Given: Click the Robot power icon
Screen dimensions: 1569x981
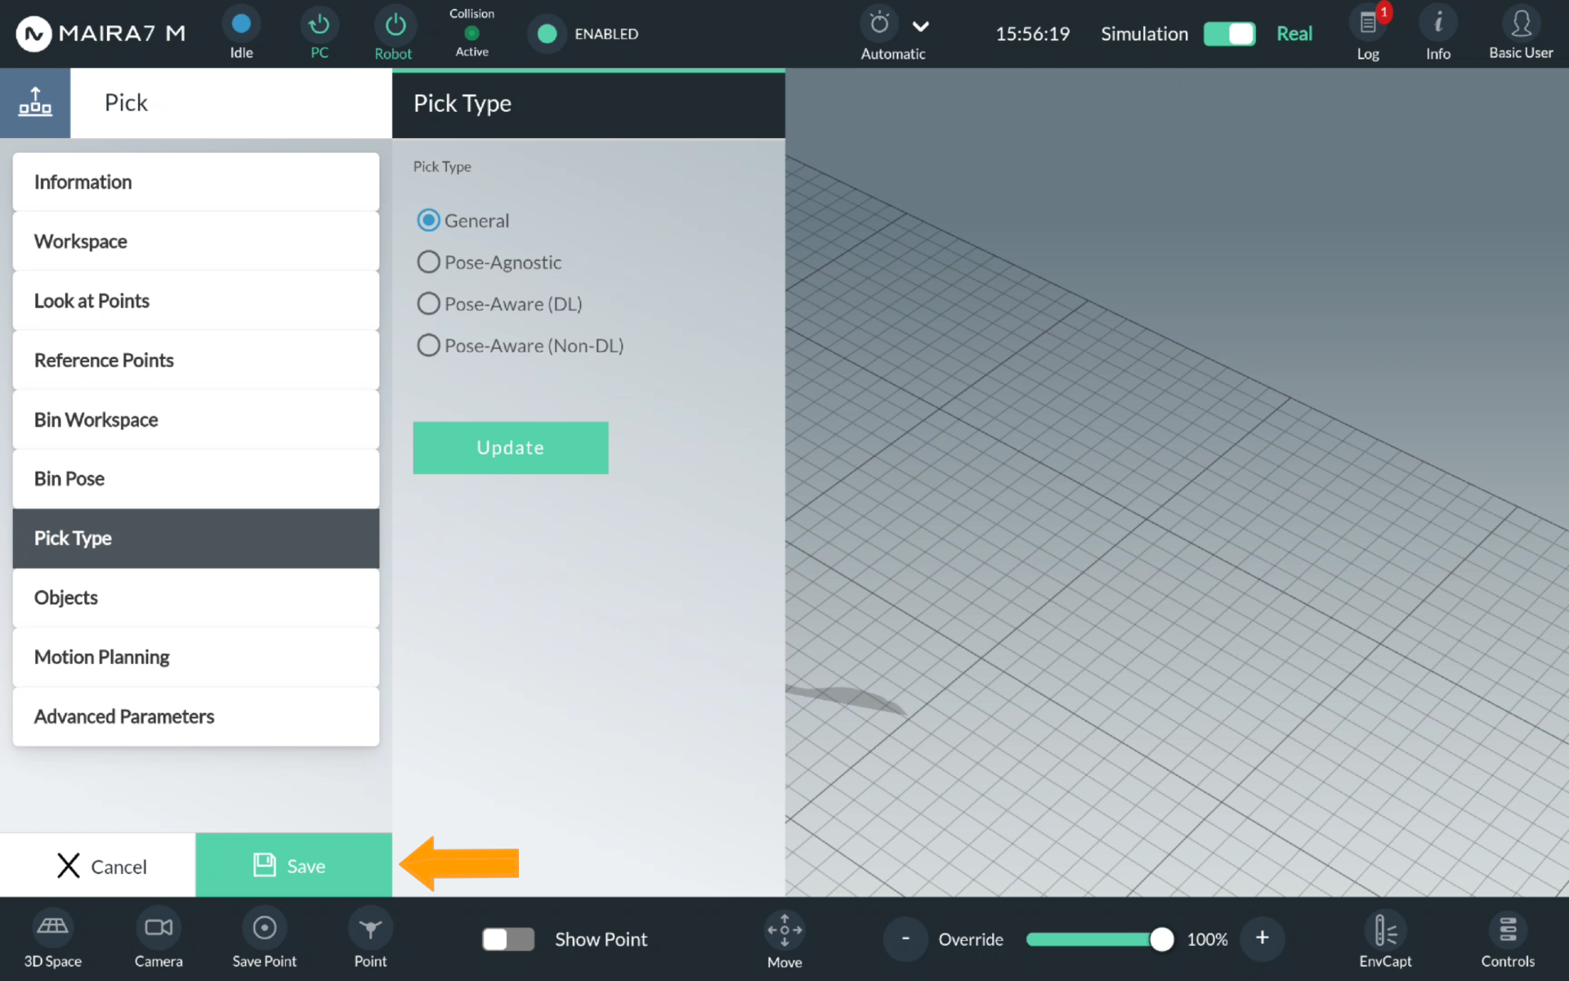Looking at the screenshot, I should [395, 25].
